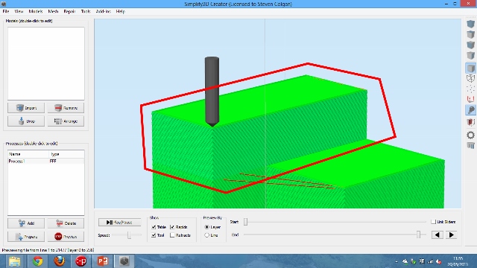Toggle point cloud display icon
Viewport: 477px width, 268px height.
click(470, 89)
